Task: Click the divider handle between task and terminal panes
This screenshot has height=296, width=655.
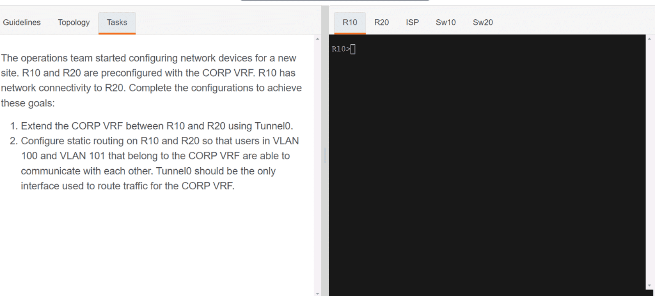Action: pyautogui.click(x=325, y=156)
